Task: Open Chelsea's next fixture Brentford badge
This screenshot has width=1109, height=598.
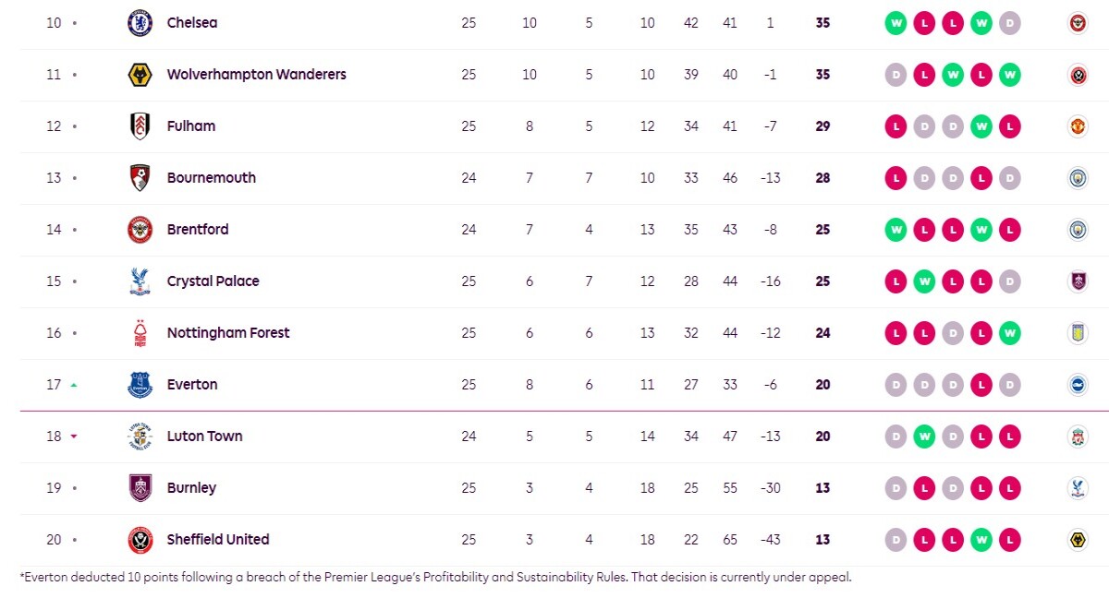Action: pos(1078,23)
